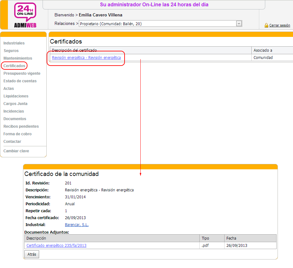
Task: Click the Descripción del certificado column header
Action: pos(74,50)
